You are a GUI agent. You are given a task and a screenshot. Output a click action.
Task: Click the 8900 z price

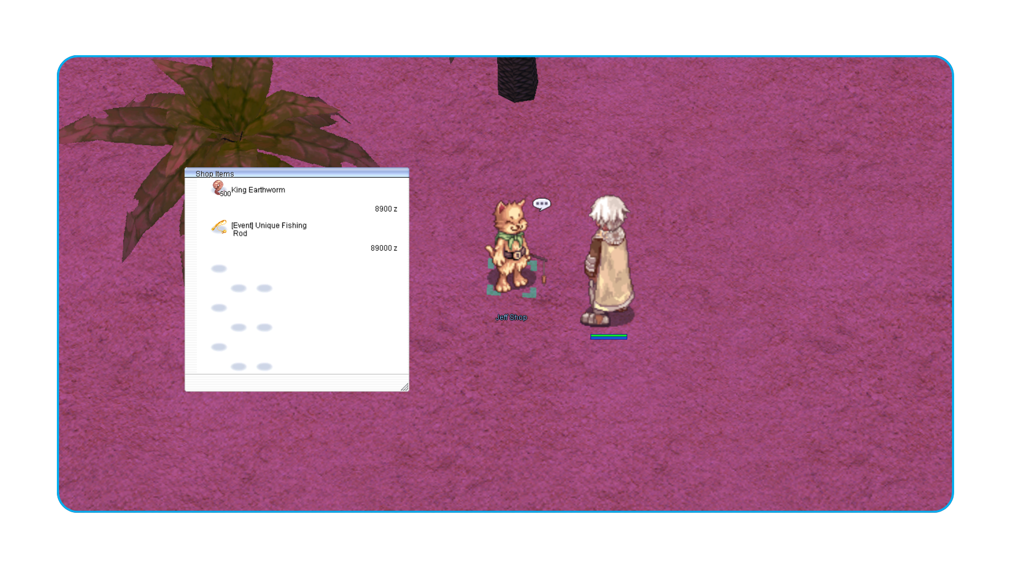pyautogui.click(x=386, y=209)
